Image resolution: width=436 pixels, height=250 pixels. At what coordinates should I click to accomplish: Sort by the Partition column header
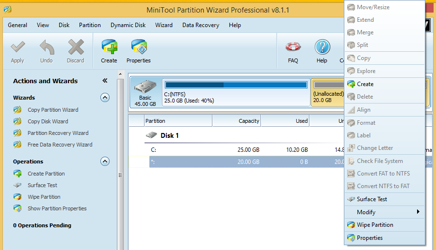coord(178,121)
